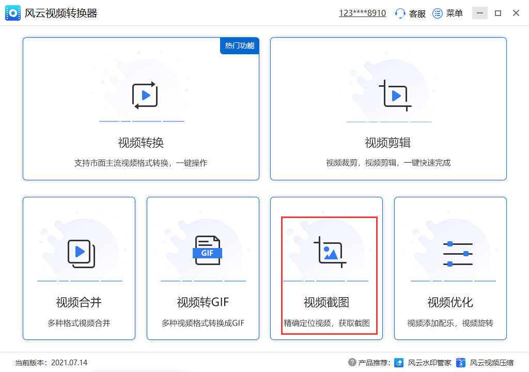Image resolution: width=529 pixels, height=372 pixels.
Task: Click the 热门功能 badge
Action: click(x=240, y=45)
